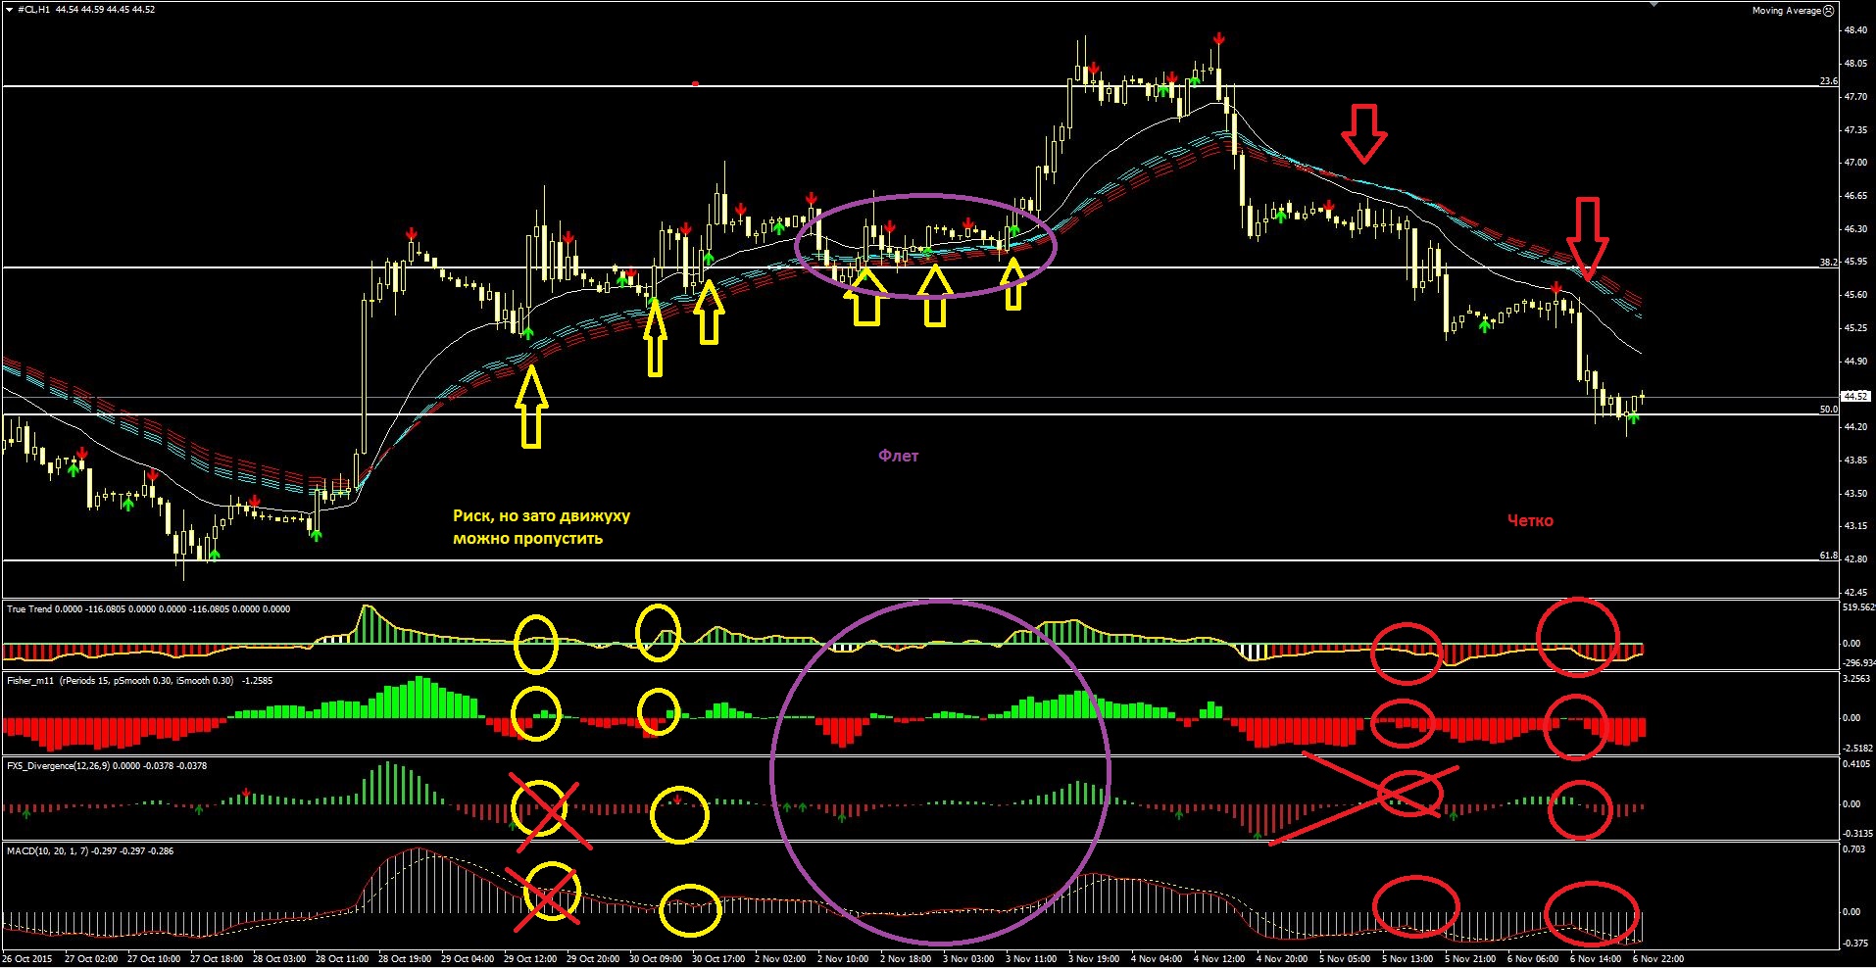
Task: Click the Fibonacci level label 61.8
Action: [1829, 556]
